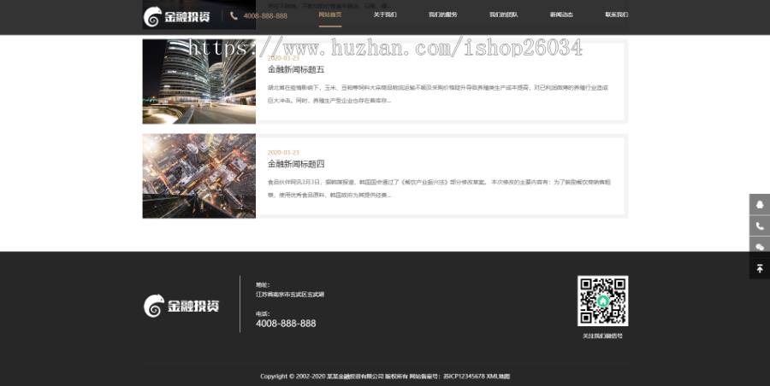
Task: Click the WeChat icon in the side floating bar
Action: click(759, 247)
